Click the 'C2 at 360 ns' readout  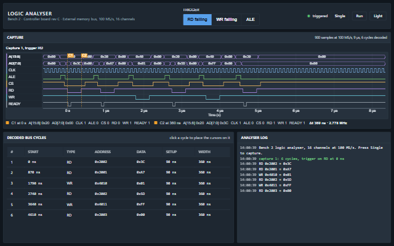[x=170, y=123]
